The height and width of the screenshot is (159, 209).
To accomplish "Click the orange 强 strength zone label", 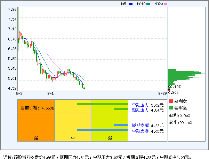I will tap(36, 138).
